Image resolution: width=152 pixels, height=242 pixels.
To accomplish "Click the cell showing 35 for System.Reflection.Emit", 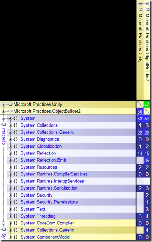I will click(x=147, y=161).
